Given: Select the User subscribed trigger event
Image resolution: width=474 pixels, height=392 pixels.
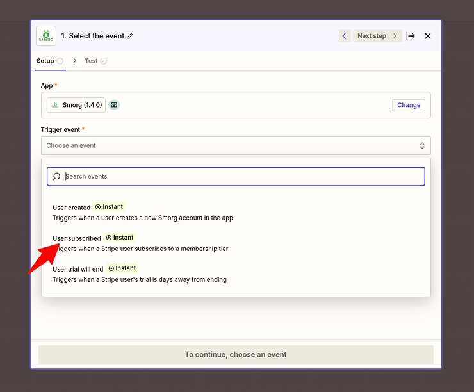Looking at the screenshot, I should coord(77,238).
